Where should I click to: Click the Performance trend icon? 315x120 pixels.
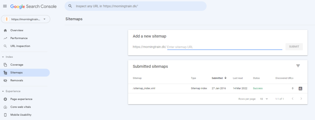point(6,38)
